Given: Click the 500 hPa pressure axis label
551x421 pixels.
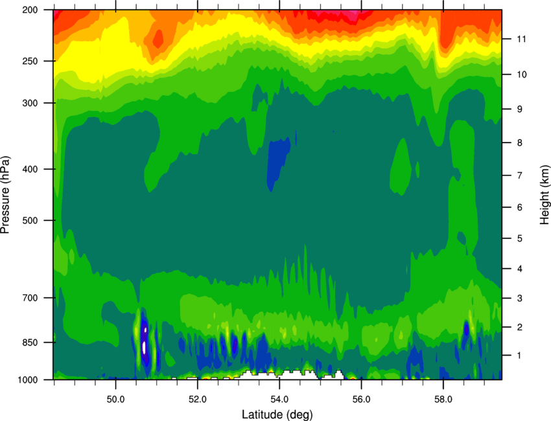Looking at the screenshot, I should pos(30,220).
